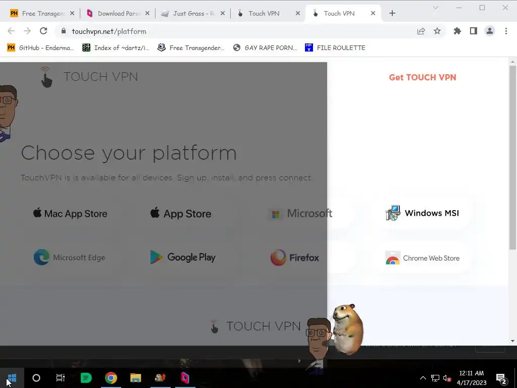
Task: Open the Windows Start menu
Action: pos(12,378)
